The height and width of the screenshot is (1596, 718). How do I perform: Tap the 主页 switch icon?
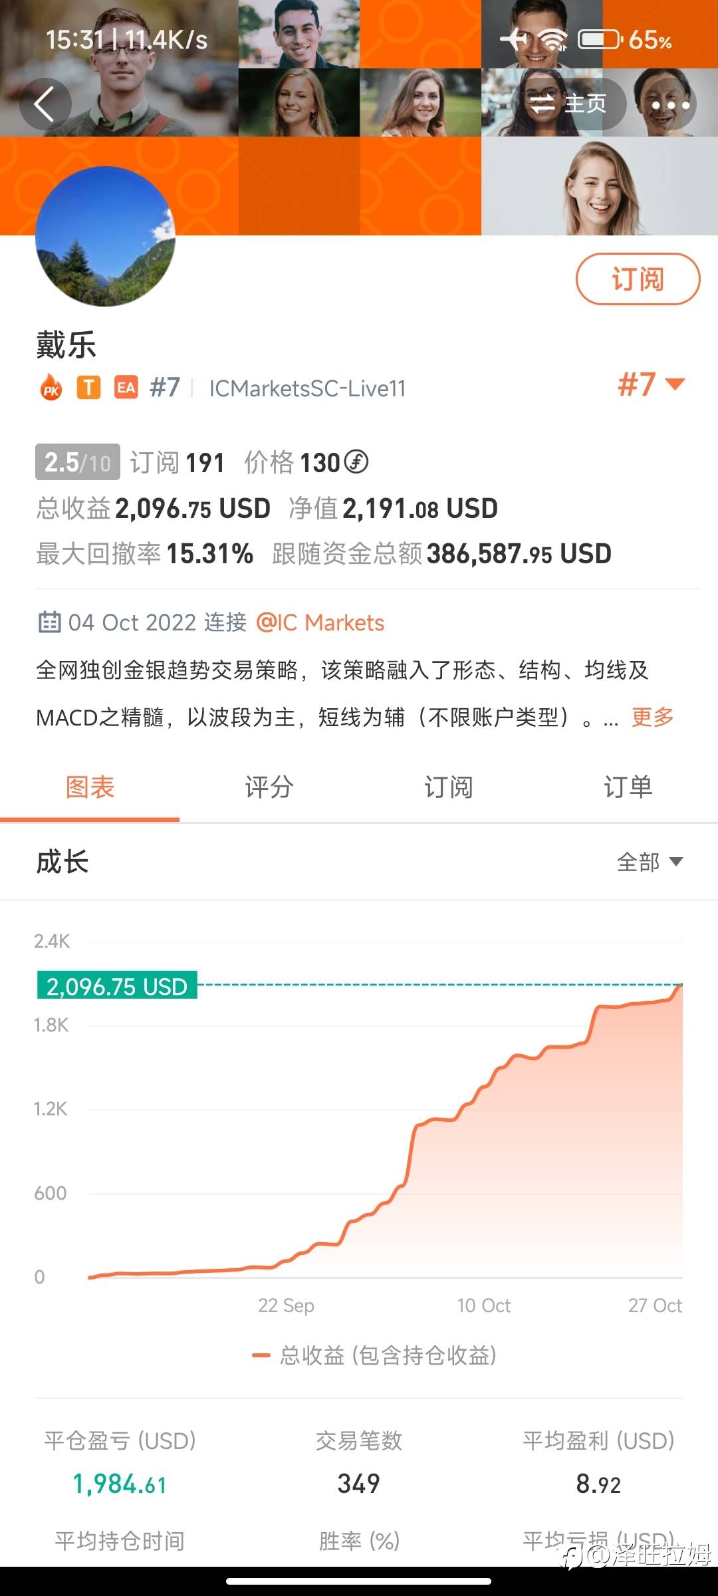(542, 104)
